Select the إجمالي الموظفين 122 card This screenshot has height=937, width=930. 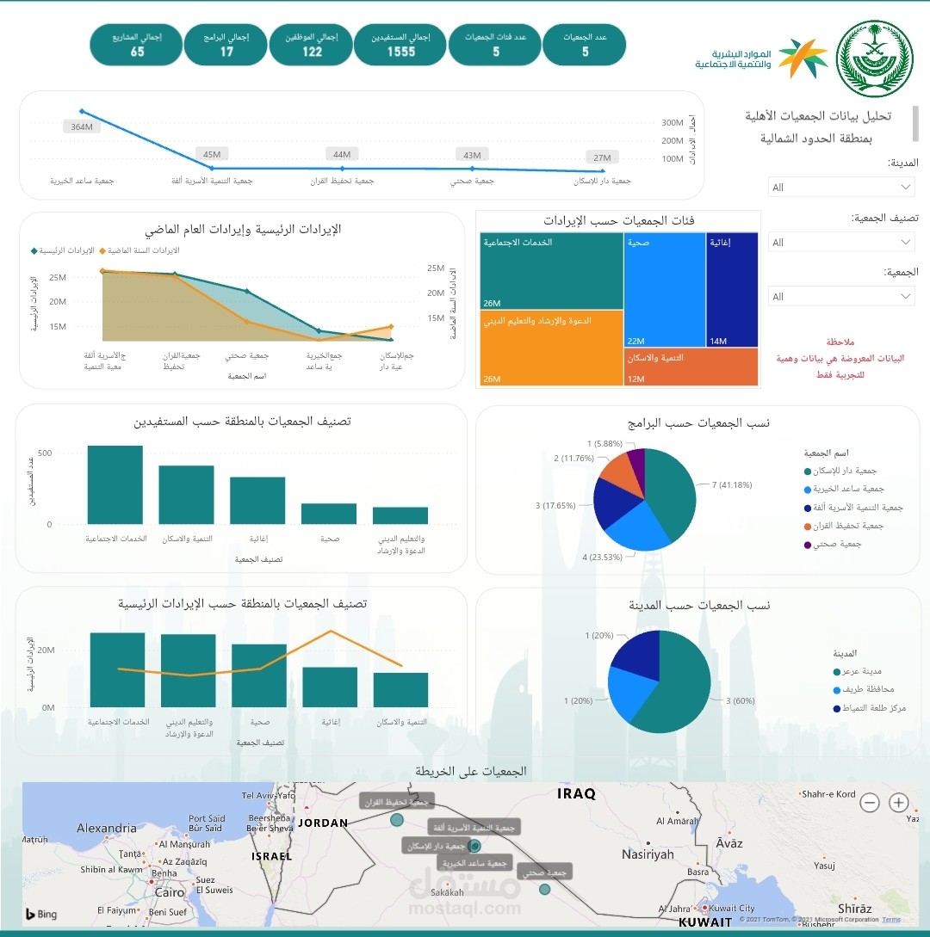tap(311, 45)
